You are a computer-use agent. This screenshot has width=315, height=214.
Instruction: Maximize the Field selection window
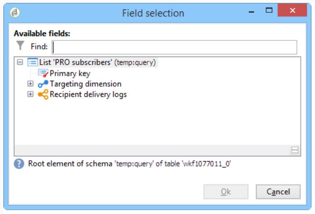[x=269, y=10]
